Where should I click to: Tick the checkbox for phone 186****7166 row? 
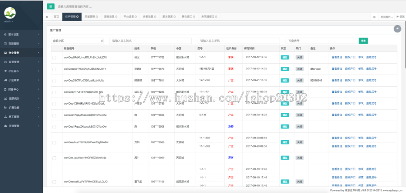54,182
